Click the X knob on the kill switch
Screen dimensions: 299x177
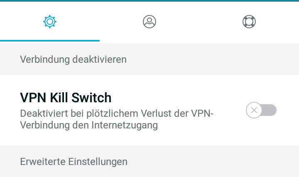click(x=254, y=110)
